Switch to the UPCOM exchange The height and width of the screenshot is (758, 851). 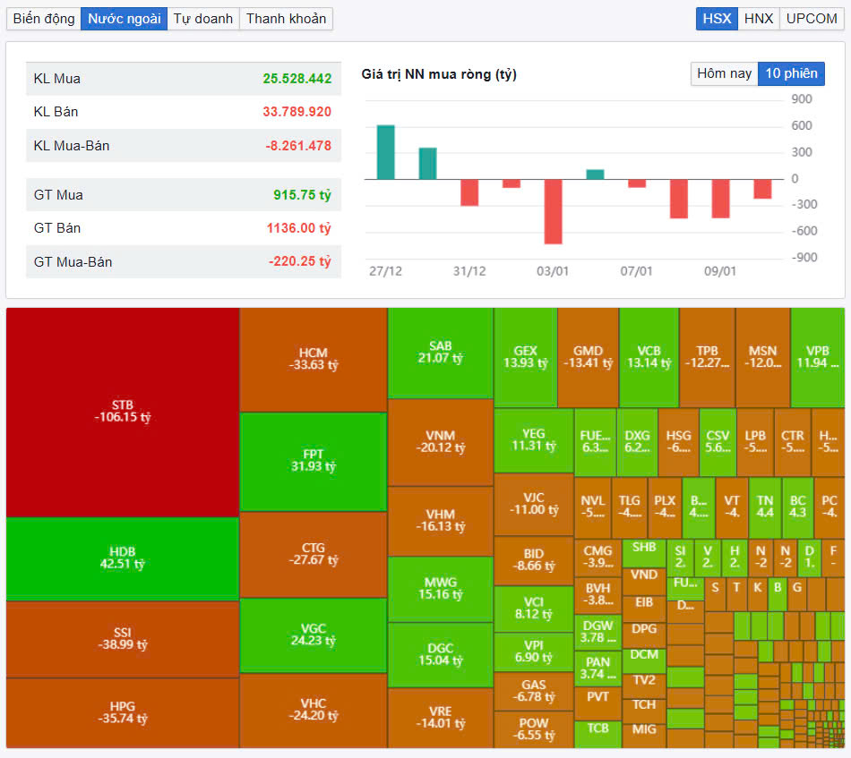click(812, 19)
